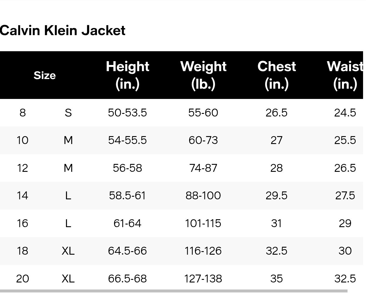Screen dimensions: 366x293
Task: Select the size 10 row number
Action: point(23,140)
